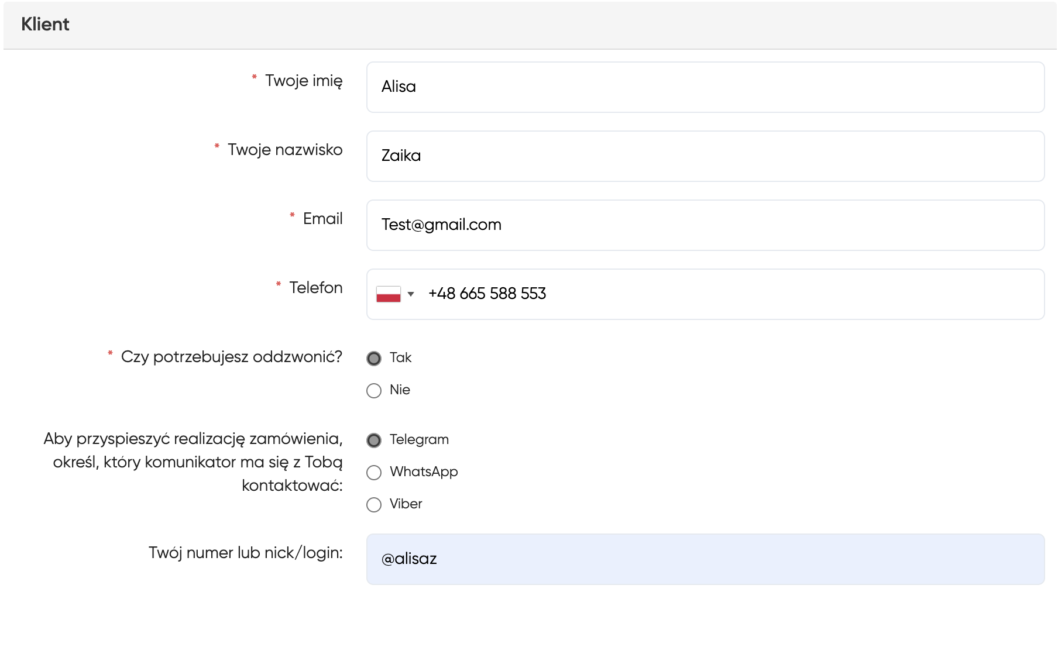Image resolution: width=1058 pixels, height=647 pixels.
Task: Click the phone number +48 665 588 553
Action: click(x=487, y=294)
